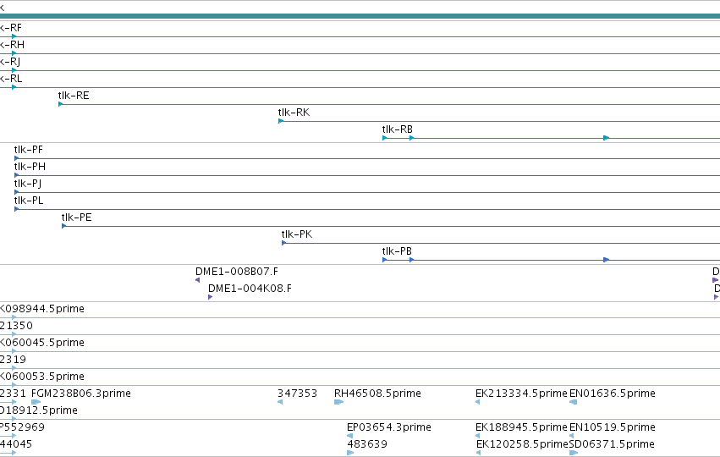The height and width of the screenshot is (457, 720).
Task: Select the EN01636.5prime EST label
Action: [612, 394]
